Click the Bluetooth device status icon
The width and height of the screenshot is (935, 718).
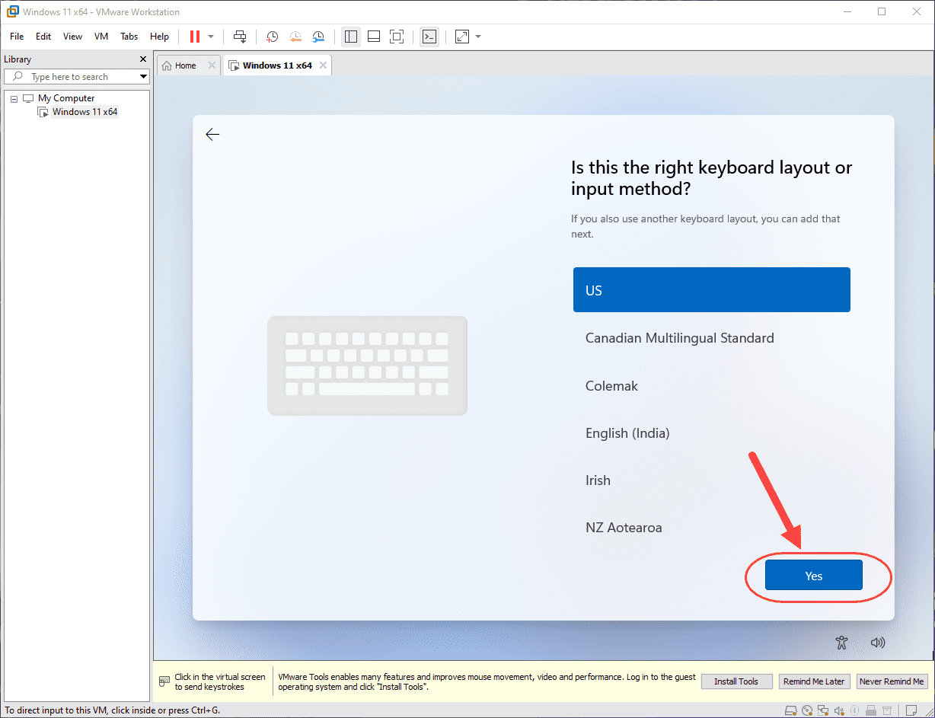point(854,711)
